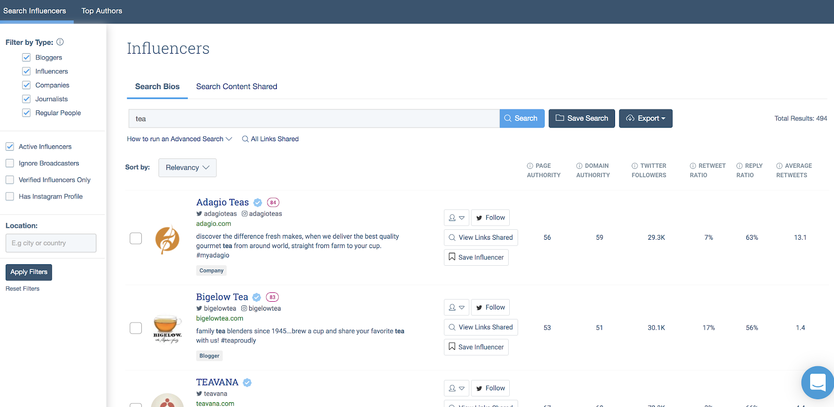Select the Search Bios tab
This screenshot has width=834, height=407.
pyautogui.click(x=157, y=87)
